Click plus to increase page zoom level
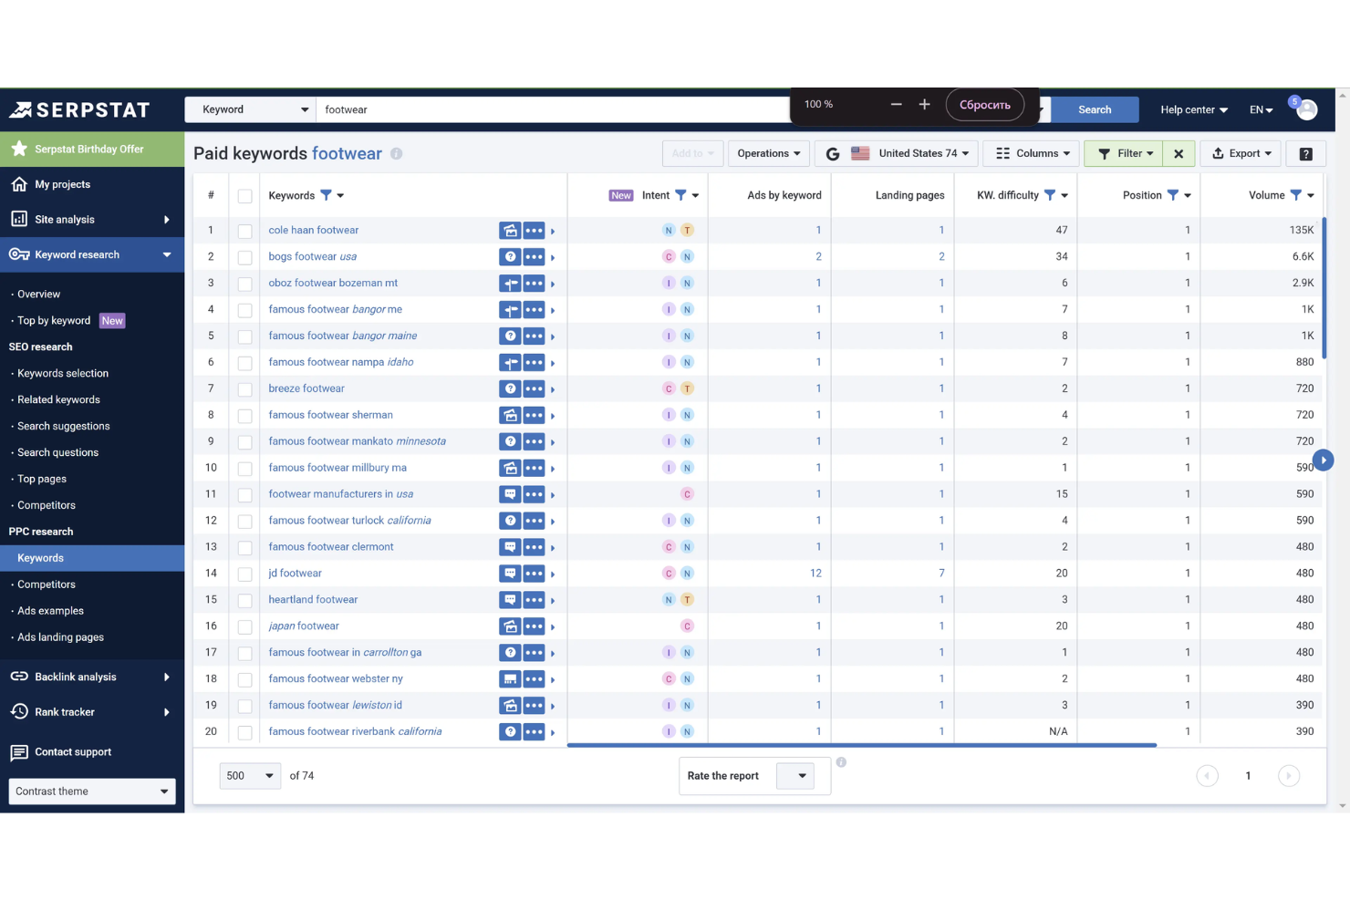Screen dimensions: 1350x900 (x=925, y=104)
